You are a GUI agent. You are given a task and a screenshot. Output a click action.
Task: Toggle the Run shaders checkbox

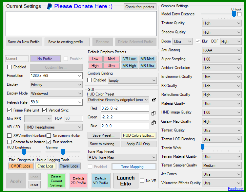click(49, 142)
